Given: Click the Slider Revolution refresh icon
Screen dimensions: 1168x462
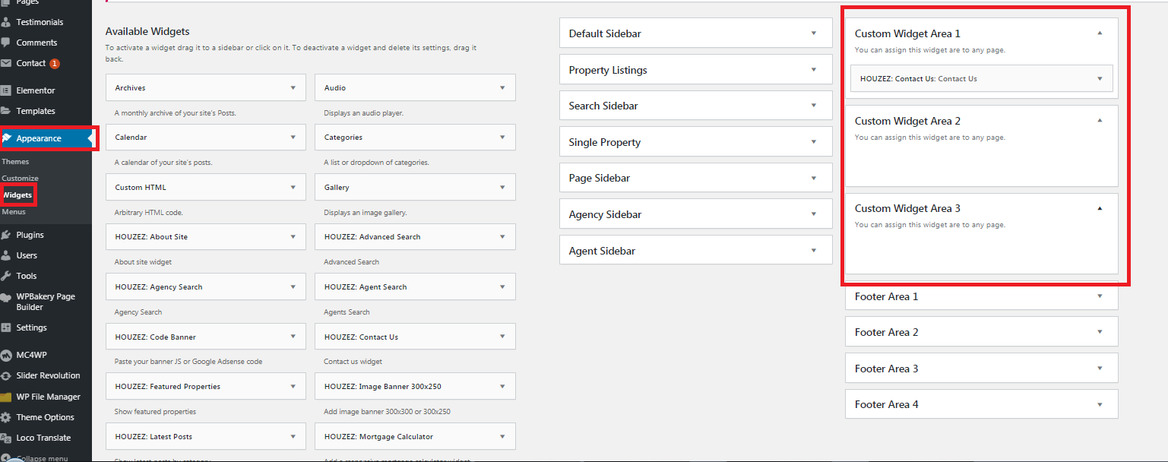Looking at the screenshot, I should coord(7,375).
